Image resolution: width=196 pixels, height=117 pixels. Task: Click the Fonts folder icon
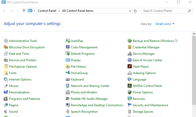6,73
